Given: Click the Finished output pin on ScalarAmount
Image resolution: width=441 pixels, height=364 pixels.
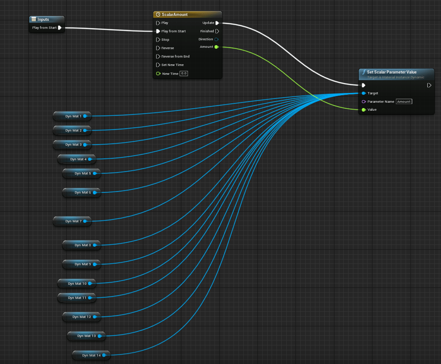Looking at the screenshot, I should [x=217, y=31].
